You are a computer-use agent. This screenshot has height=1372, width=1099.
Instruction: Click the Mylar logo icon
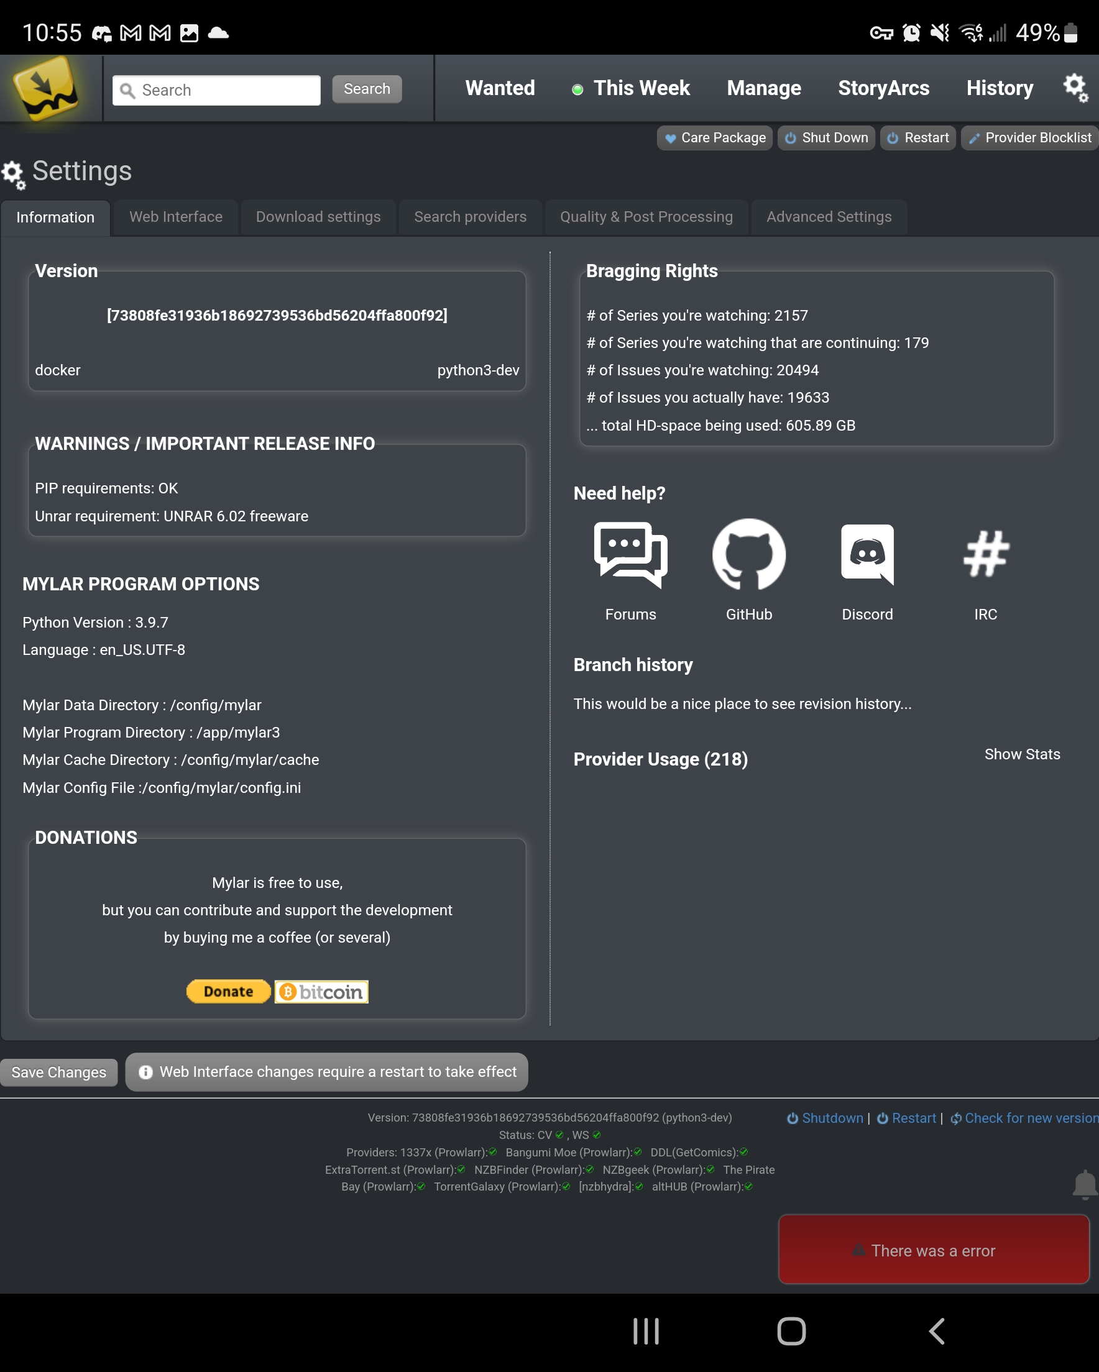46,88
